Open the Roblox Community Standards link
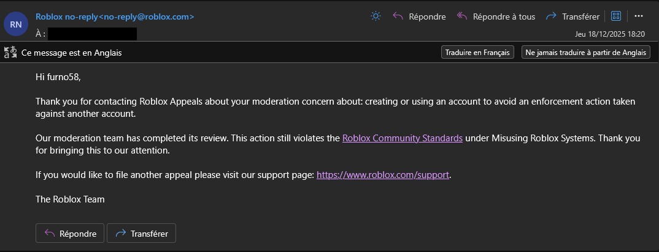The image size is (659, 252). (x=403, y=138)
